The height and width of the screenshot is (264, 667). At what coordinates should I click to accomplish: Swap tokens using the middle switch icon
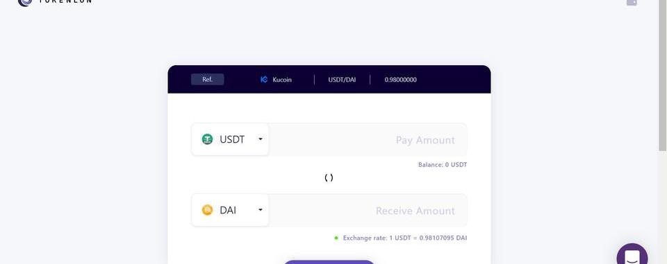(329, 178)
